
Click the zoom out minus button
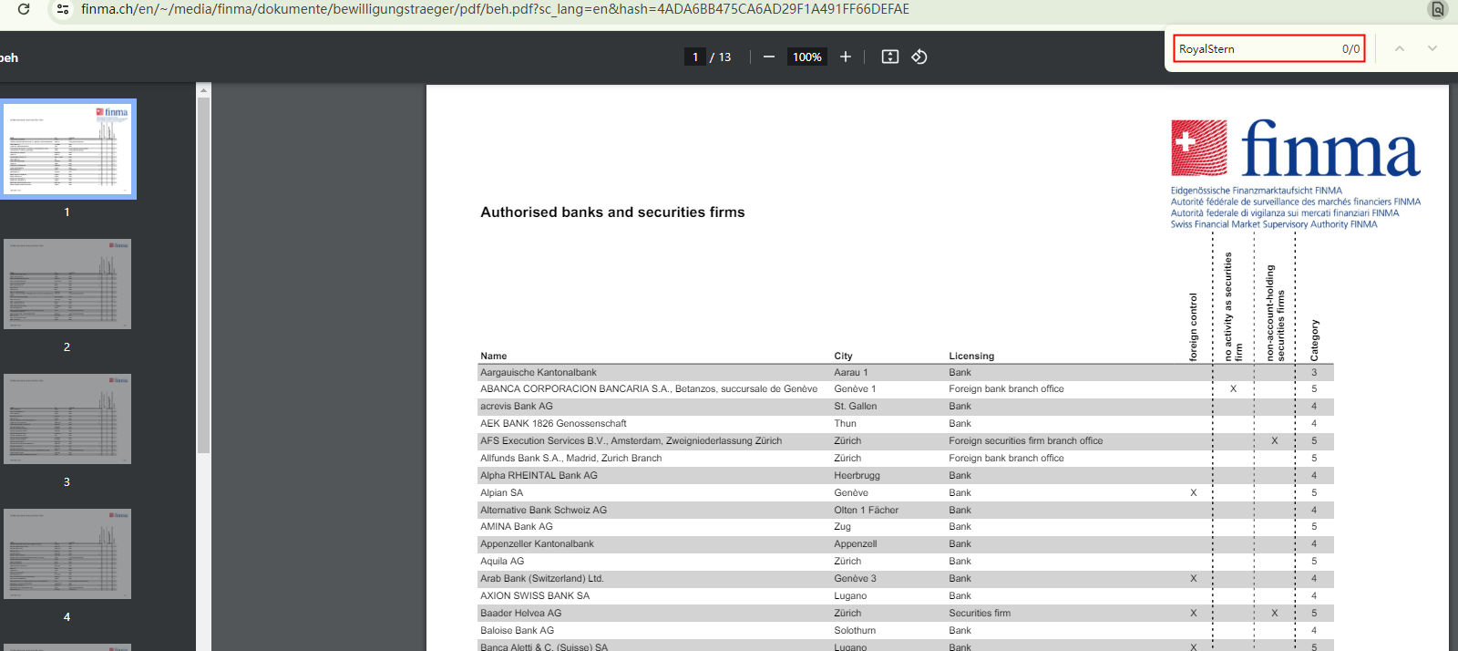[769, 57]
